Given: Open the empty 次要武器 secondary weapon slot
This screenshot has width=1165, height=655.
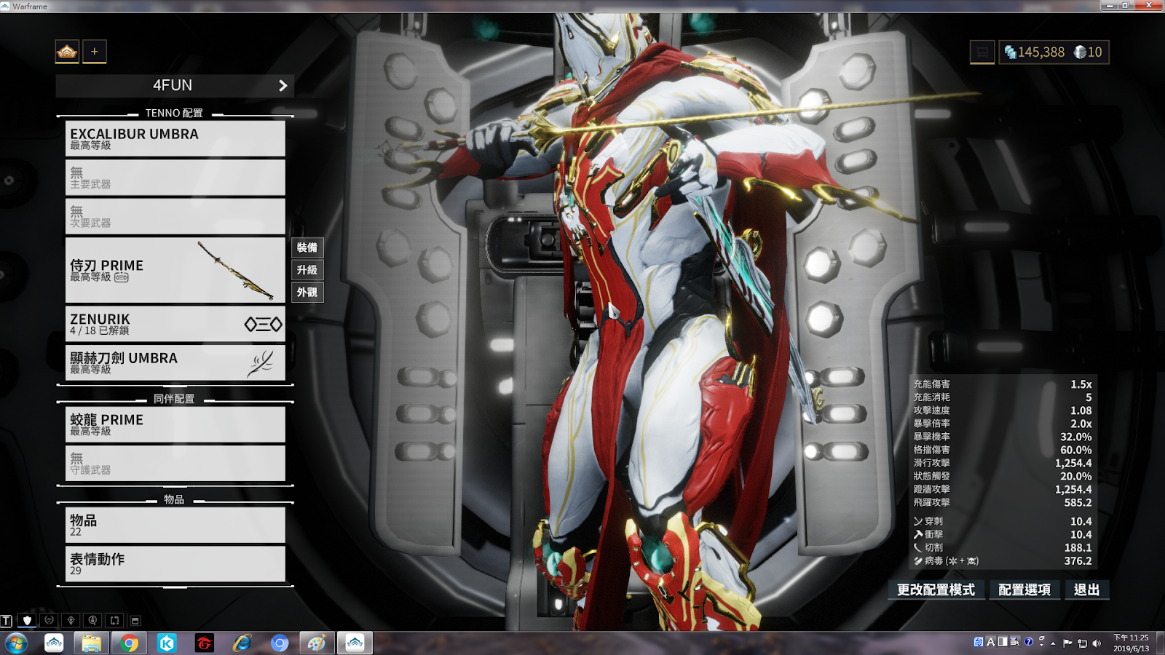Looking at the screenshot, I should pos(175,216).
